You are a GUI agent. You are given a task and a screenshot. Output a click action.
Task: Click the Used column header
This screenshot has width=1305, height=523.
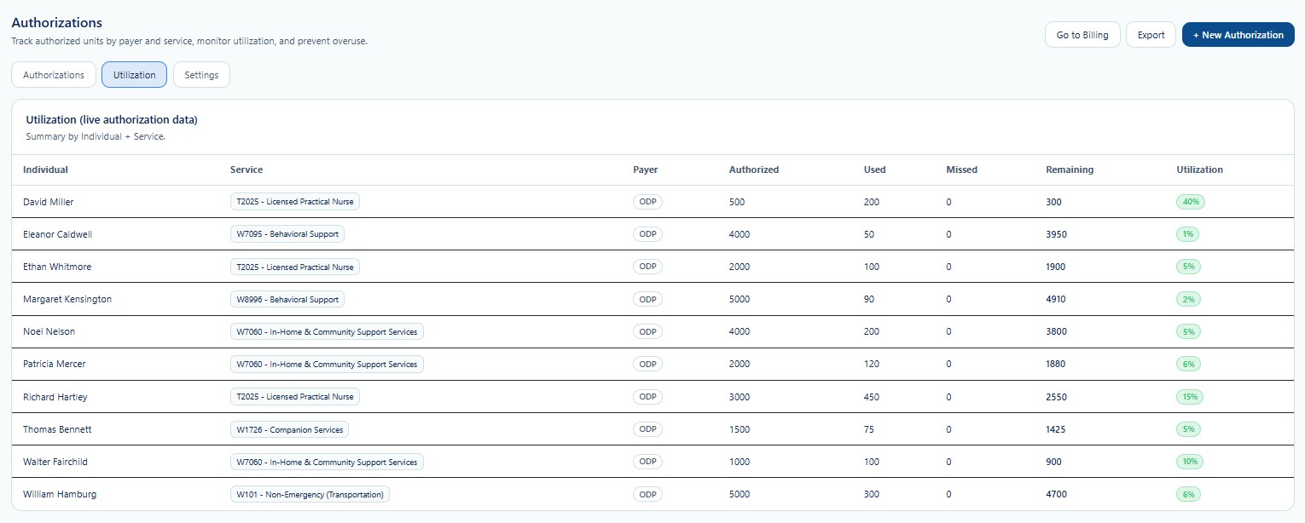coord(875,170)
